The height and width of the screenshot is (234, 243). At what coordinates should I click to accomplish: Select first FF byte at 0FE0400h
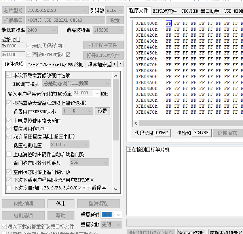coord(169,23)
